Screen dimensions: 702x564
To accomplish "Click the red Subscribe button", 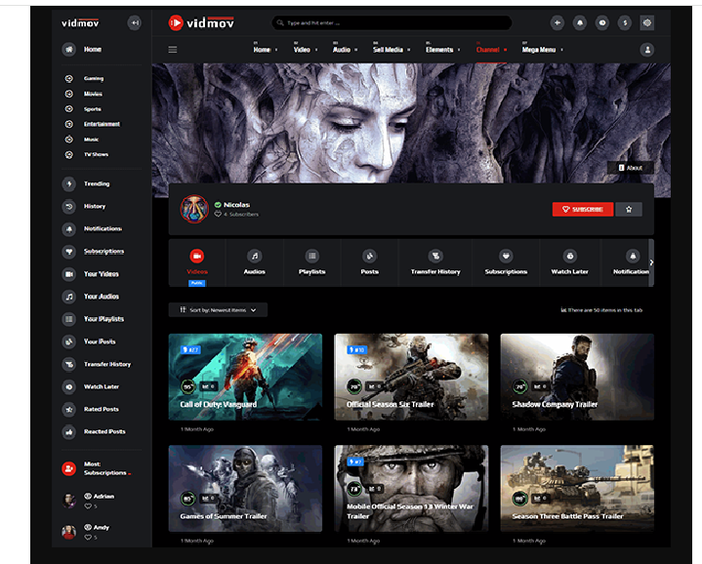I will (x=583, y=210).
